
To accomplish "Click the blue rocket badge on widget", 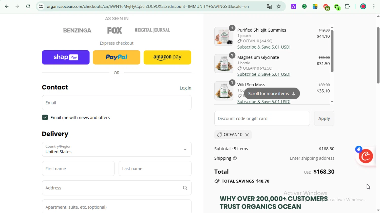I will tap(358, 149).
